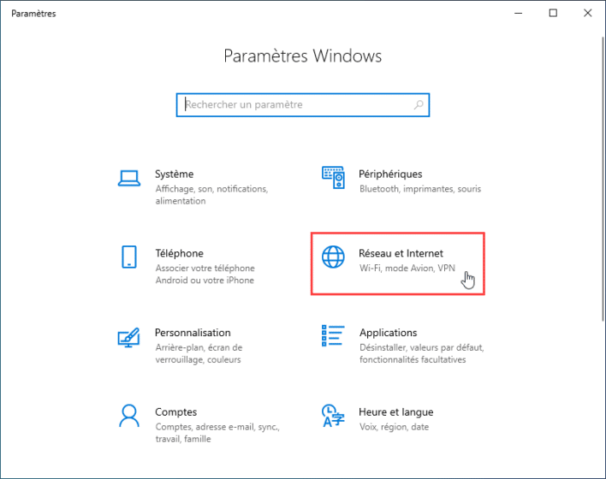Go to Personnalisation settings title
Viewport: 606px width, 479px height.
(x=193, y=333)
